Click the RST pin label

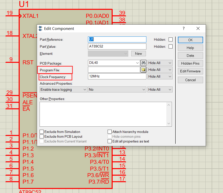click(28, 62)
